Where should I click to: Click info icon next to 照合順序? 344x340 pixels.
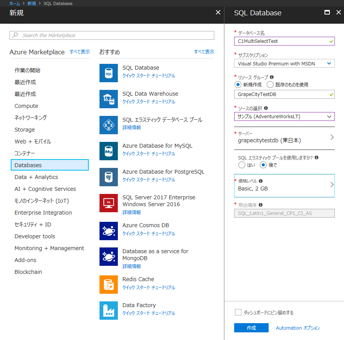pos(261,205)
